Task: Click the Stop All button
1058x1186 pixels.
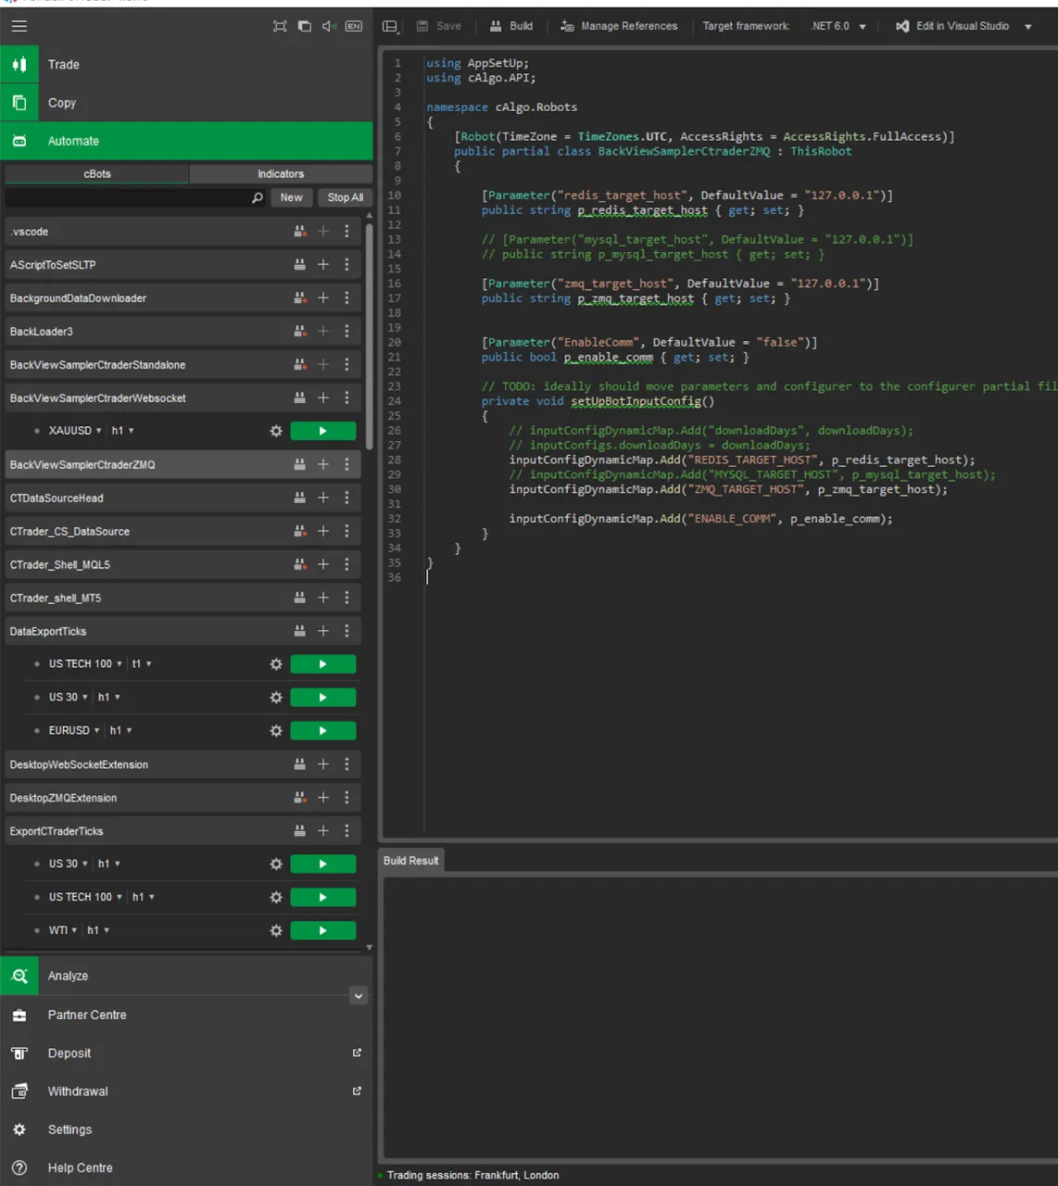Action: [345, 197]
